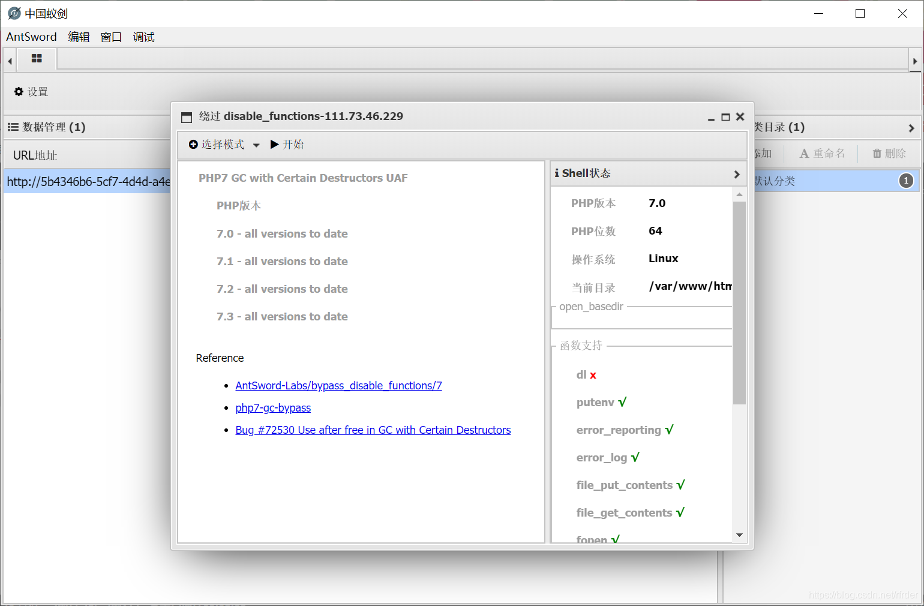The width and height of the screenshot is (924, 606).
Task: Close the disable_functions dialog
Action: point(740,117)
